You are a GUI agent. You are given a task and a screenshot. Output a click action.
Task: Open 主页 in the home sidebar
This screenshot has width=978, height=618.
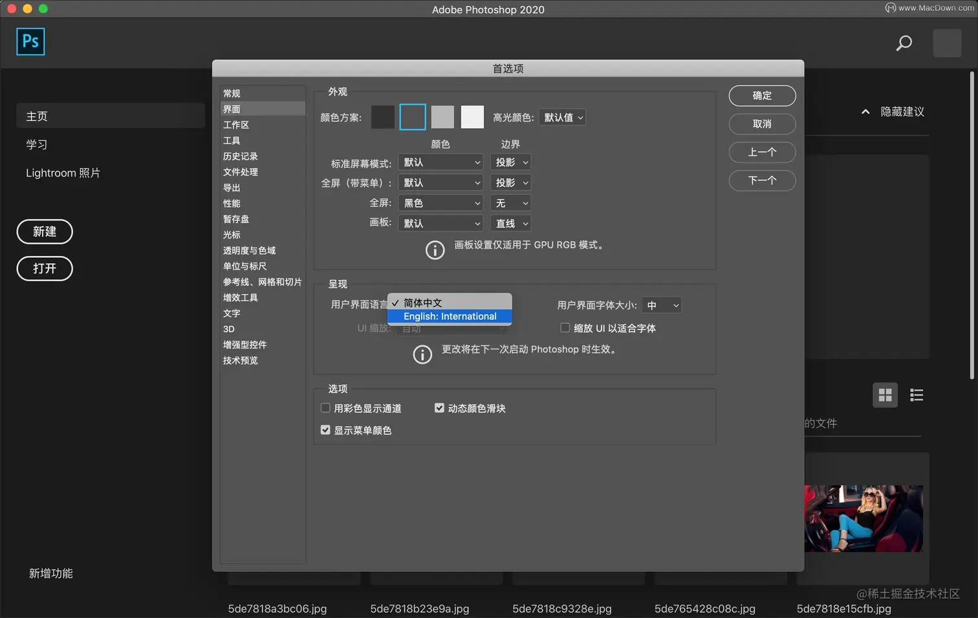[111, 116]
